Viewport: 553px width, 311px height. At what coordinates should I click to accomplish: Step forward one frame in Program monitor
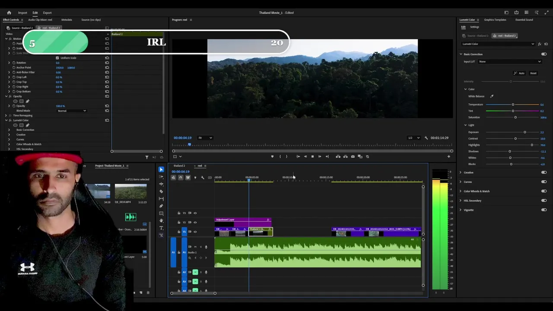[320, 156]
